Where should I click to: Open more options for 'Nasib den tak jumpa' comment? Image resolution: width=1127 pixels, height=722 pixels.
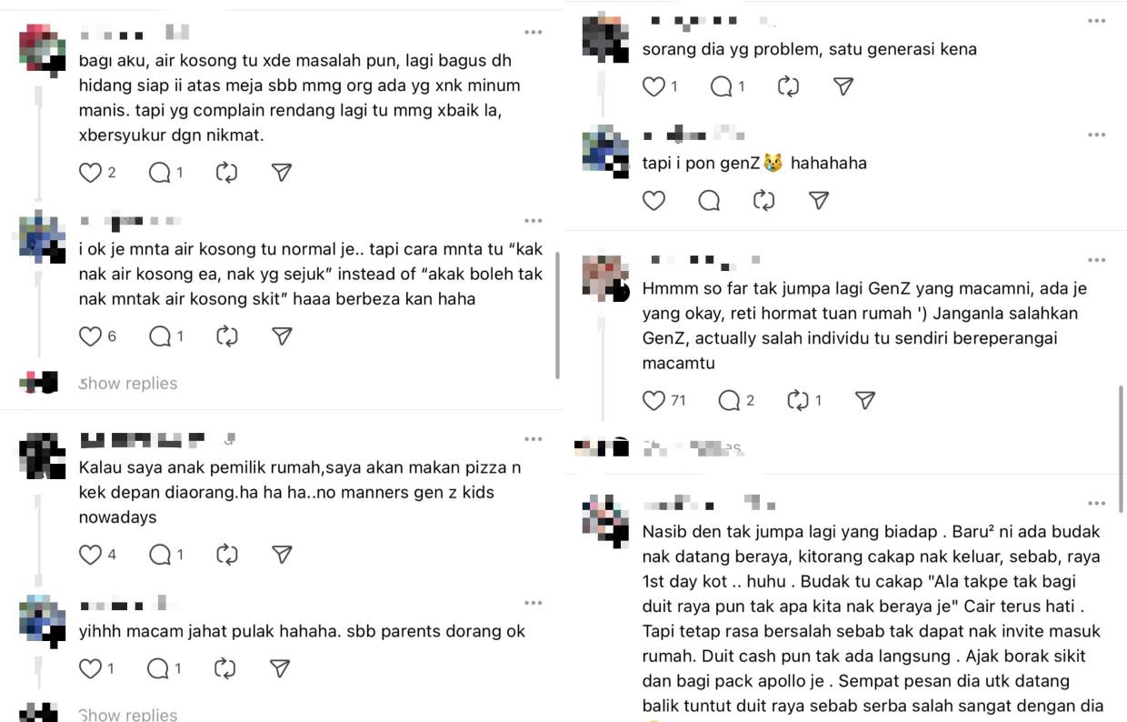coord(1096,503)
